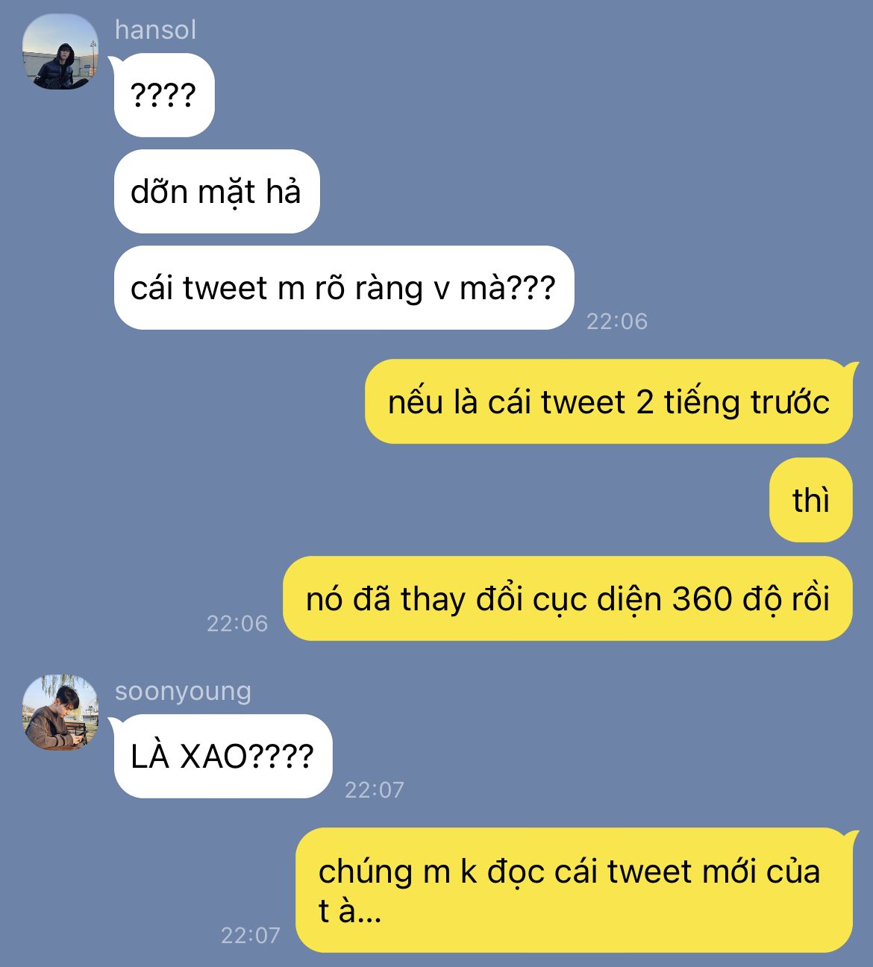Select the '????' message bubble
The height and width of the screenshot is (967, 873).
pos(164,96)
